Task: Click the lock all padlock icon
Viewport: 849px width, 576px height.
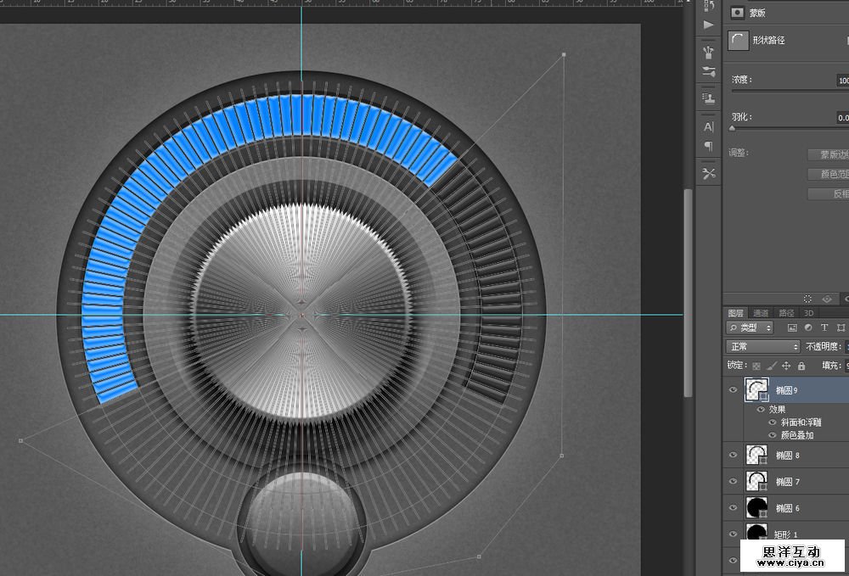Action: (x=801, y=366)
